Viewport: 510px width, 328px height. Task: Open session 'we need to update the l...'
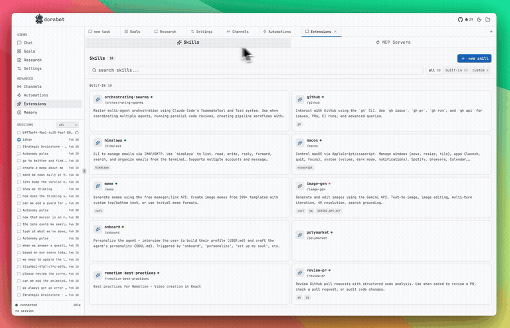48,260
